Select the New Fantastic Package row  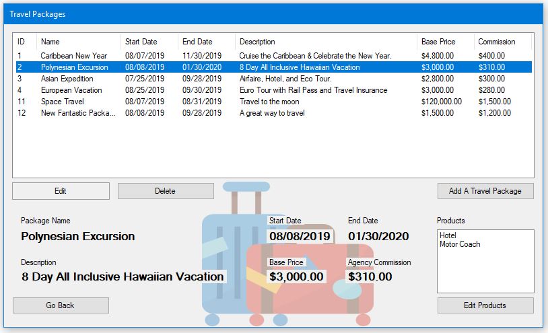[x=77, y=113]
